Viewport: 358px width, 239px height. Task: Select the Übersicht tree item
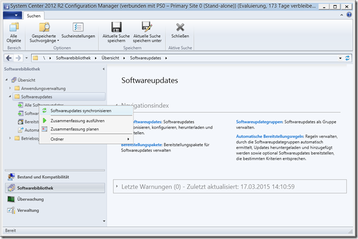click(26, 80)
